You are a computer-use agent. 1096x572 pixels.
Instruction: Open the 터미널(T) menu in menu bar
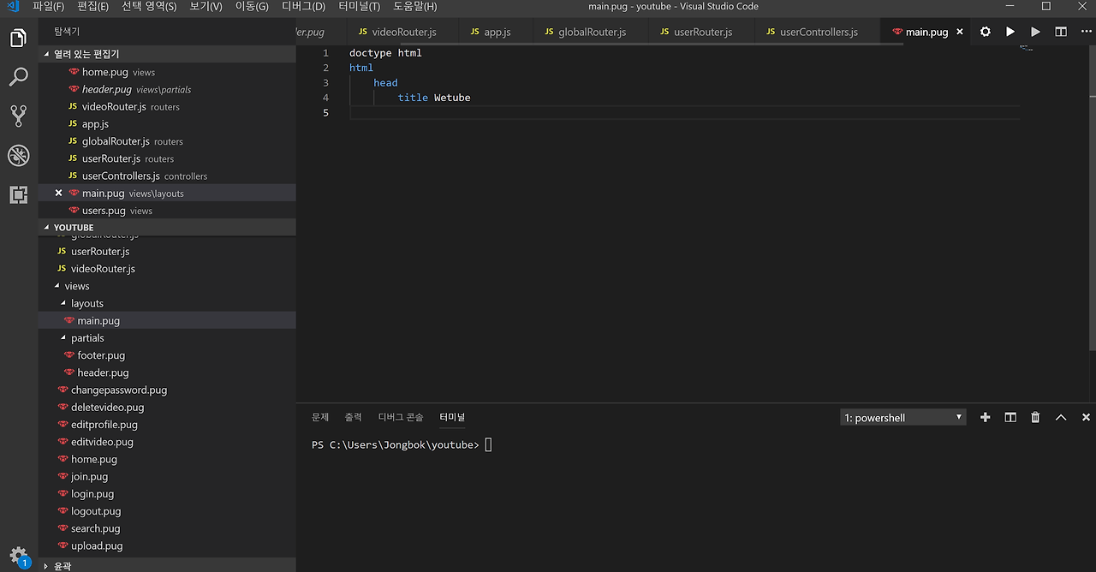359,7
